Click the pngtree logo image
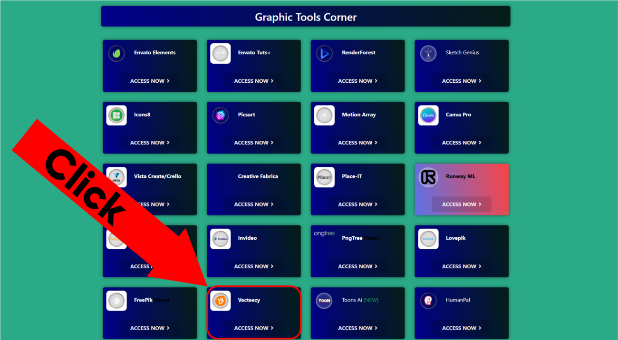 pos(324,233)
